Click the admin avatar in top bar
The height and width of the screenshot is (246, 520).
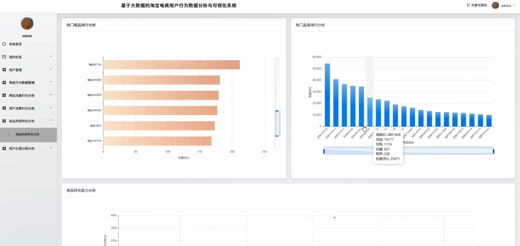tap(495, 5)
